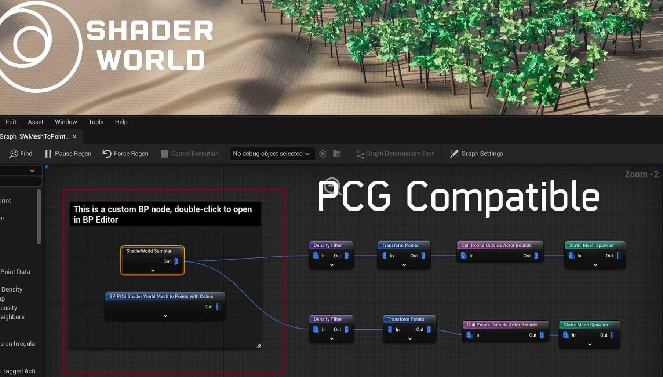663x377 pixels.
Task: Click the Cancel Execution stop icon
Action: point(164,154)
